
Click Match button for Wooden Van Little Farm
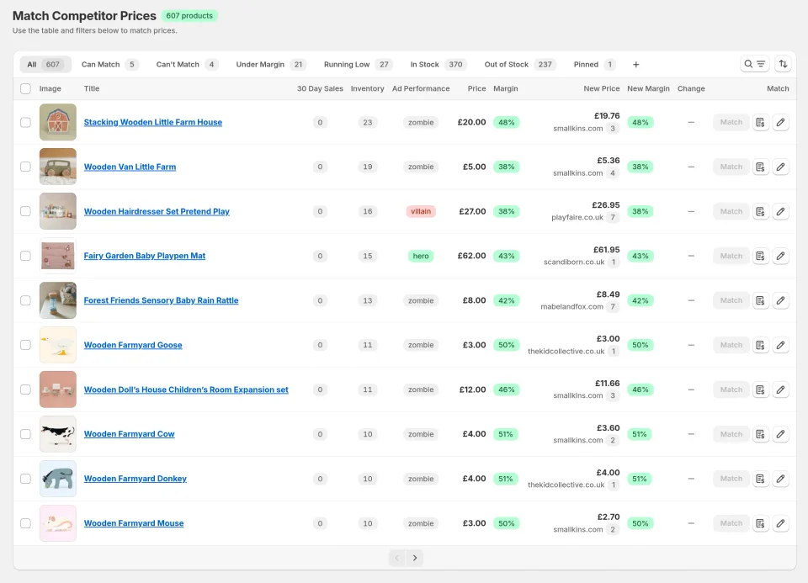[x=731, y=167]
